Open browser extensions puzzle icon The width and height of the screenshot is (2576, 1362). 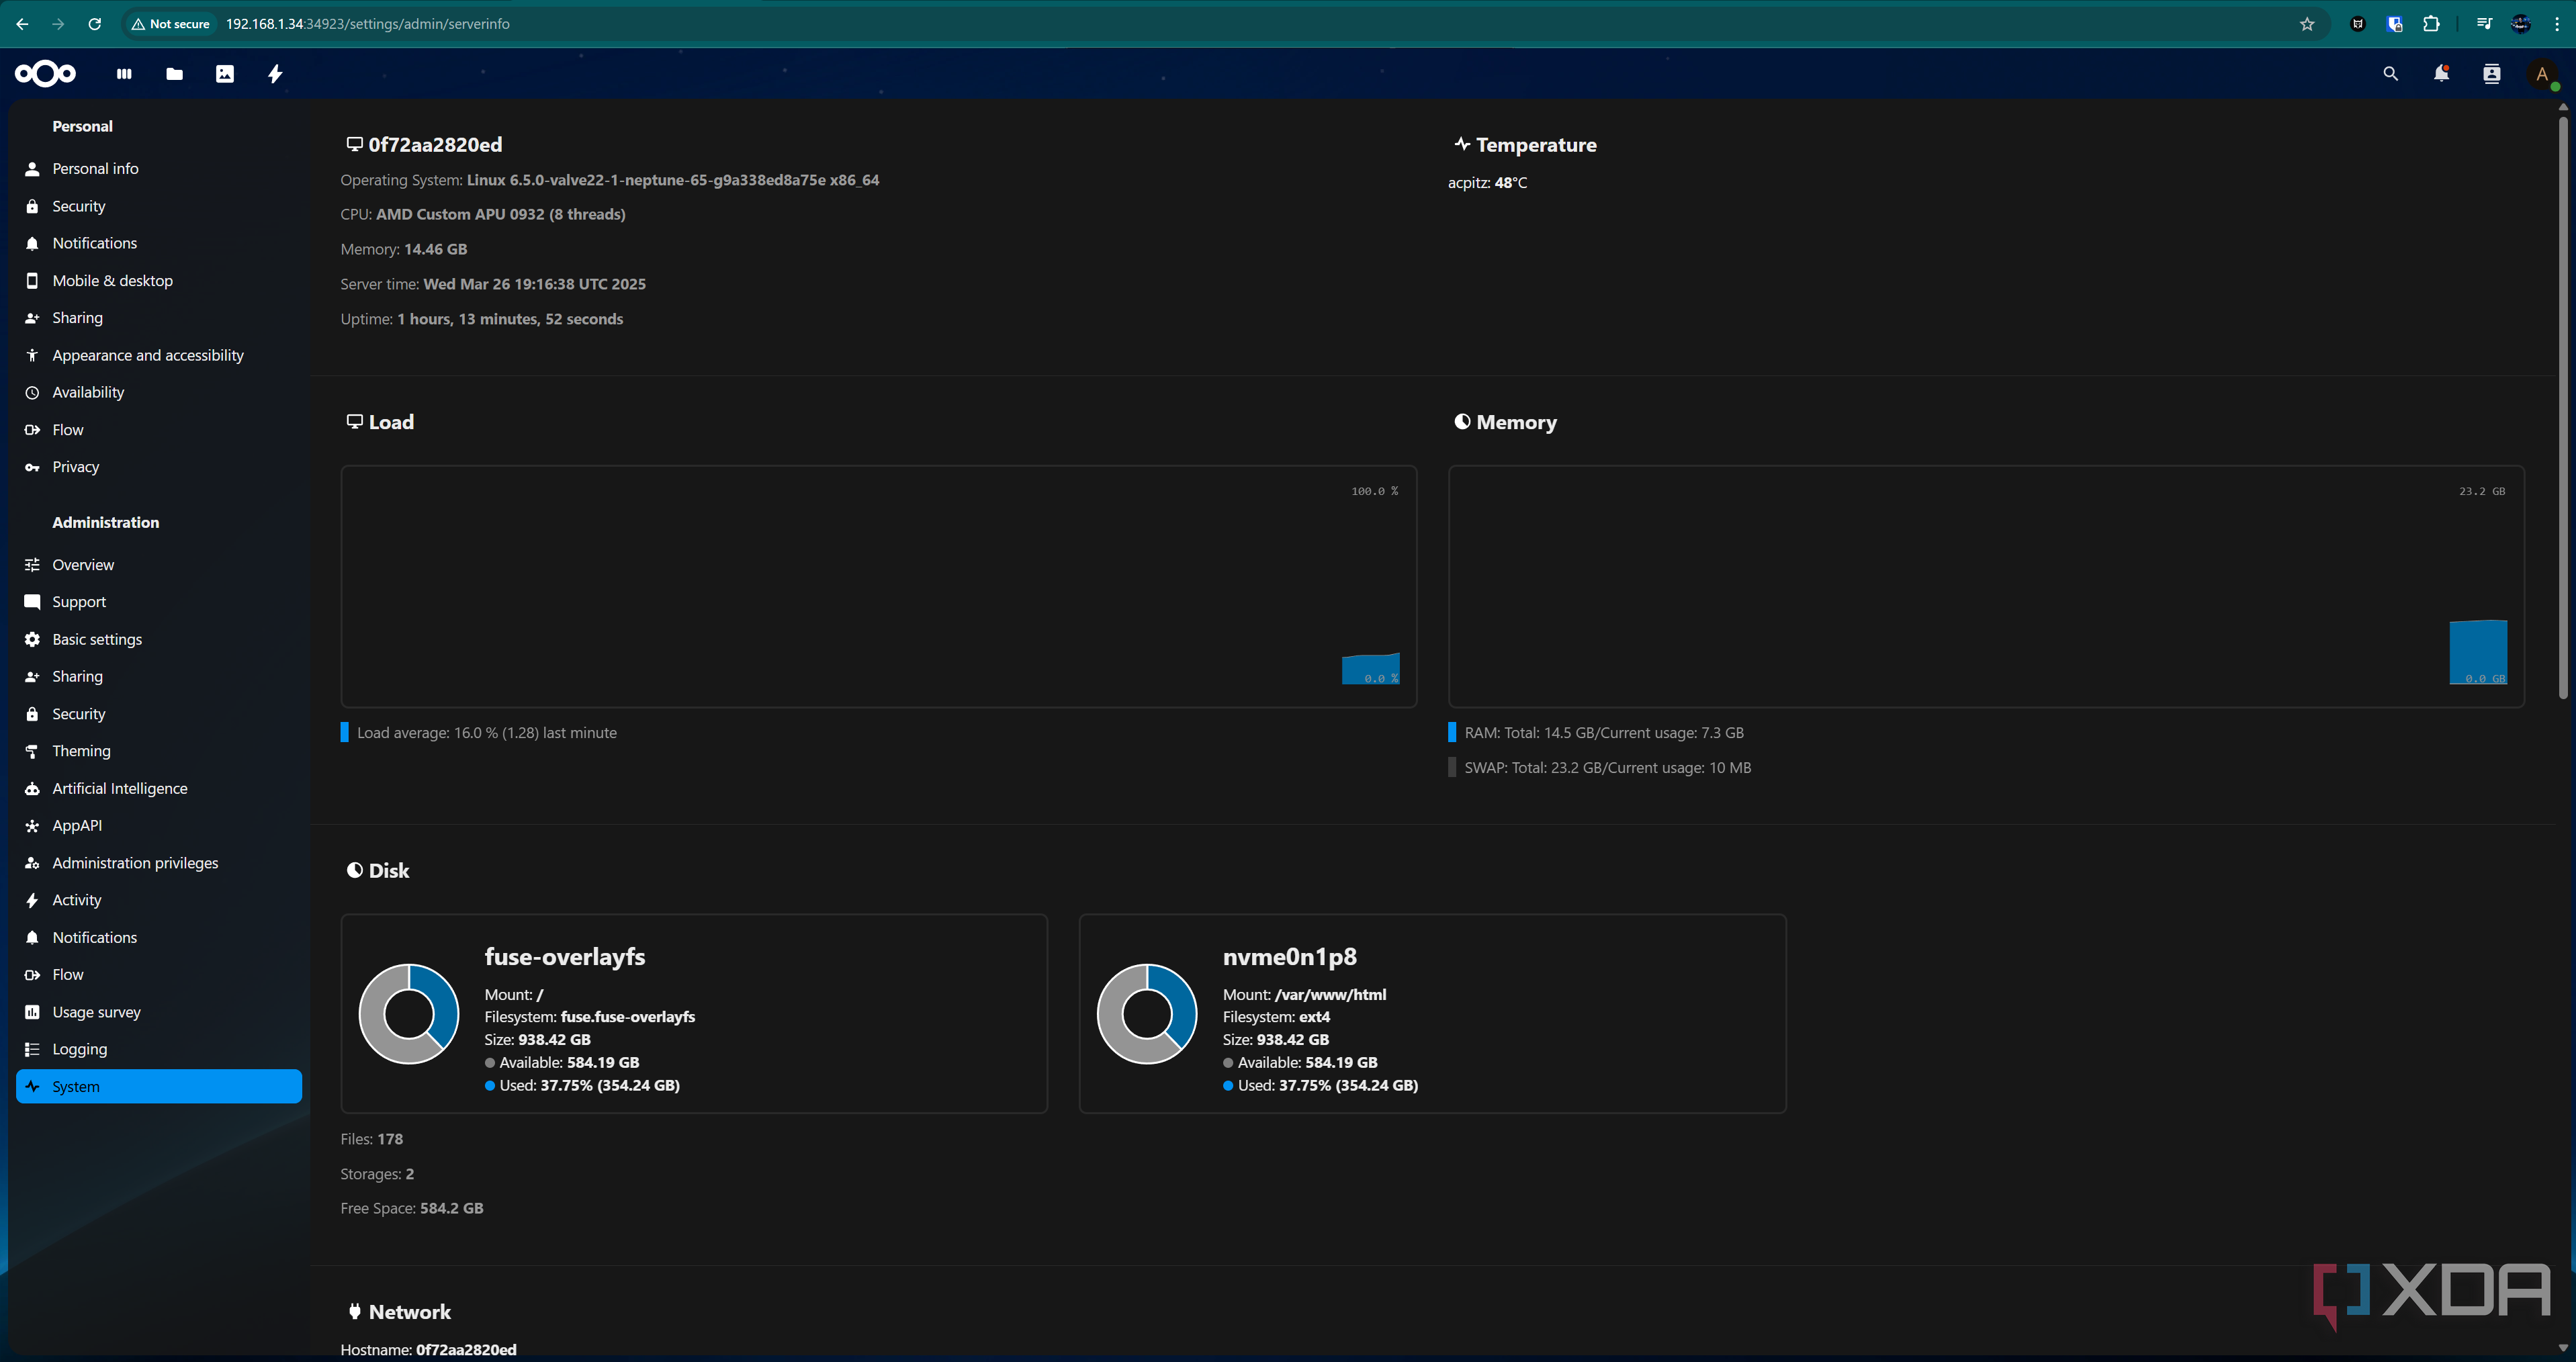click(x=2432, y=24)
